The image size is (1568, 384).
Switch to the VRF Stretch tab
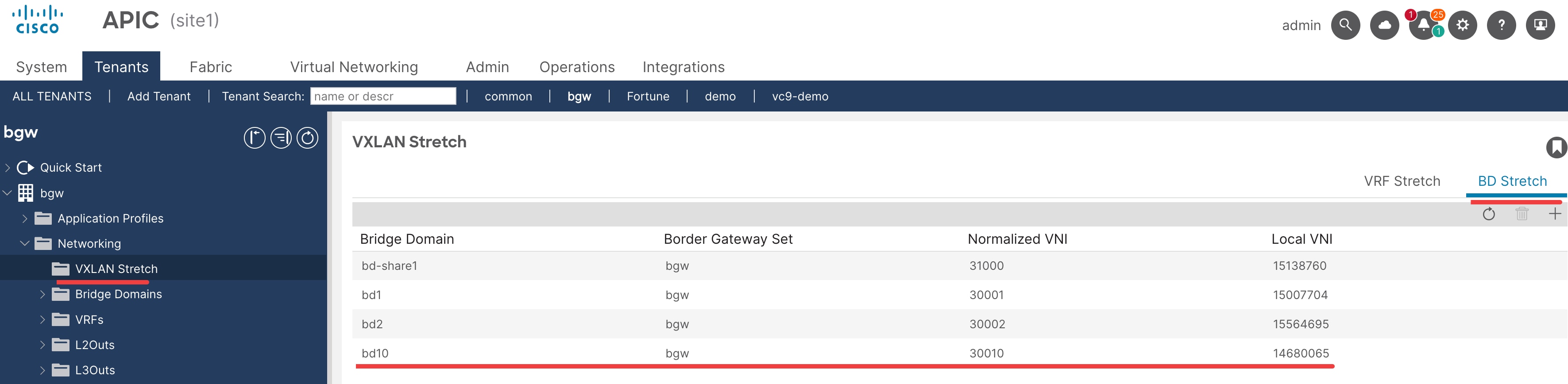coord(1401,181)
